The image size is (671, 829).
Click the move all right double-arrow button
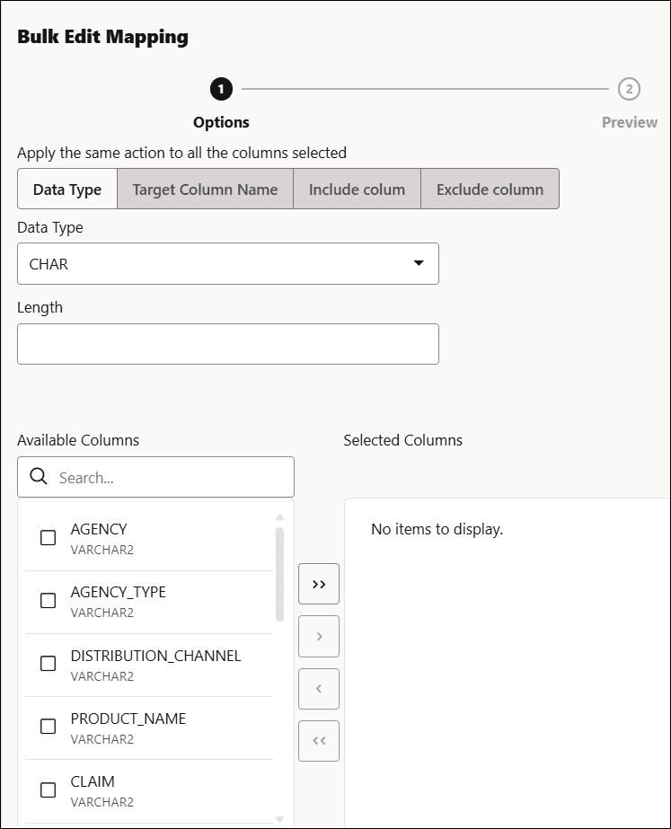[318, 584]
